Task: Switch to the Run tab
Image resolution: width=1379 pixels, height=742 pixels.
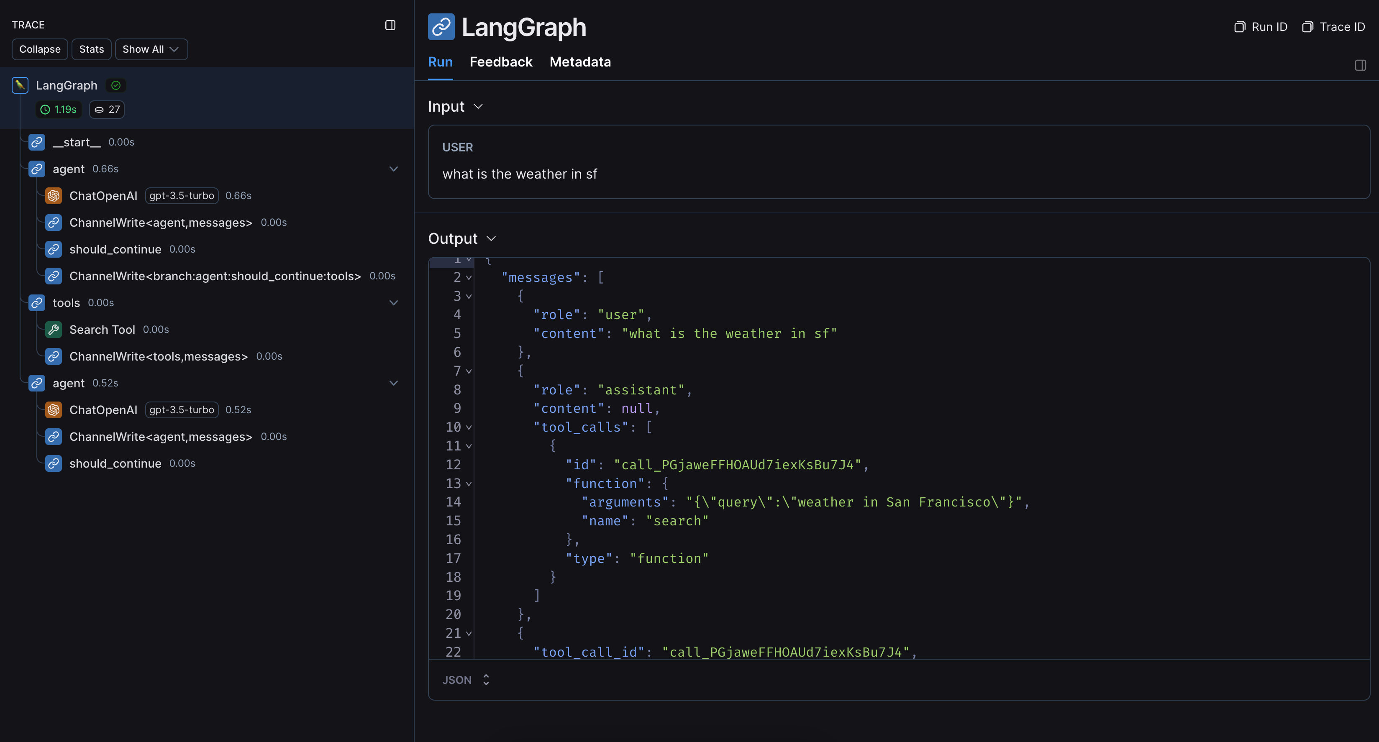Action: point(440,62)
